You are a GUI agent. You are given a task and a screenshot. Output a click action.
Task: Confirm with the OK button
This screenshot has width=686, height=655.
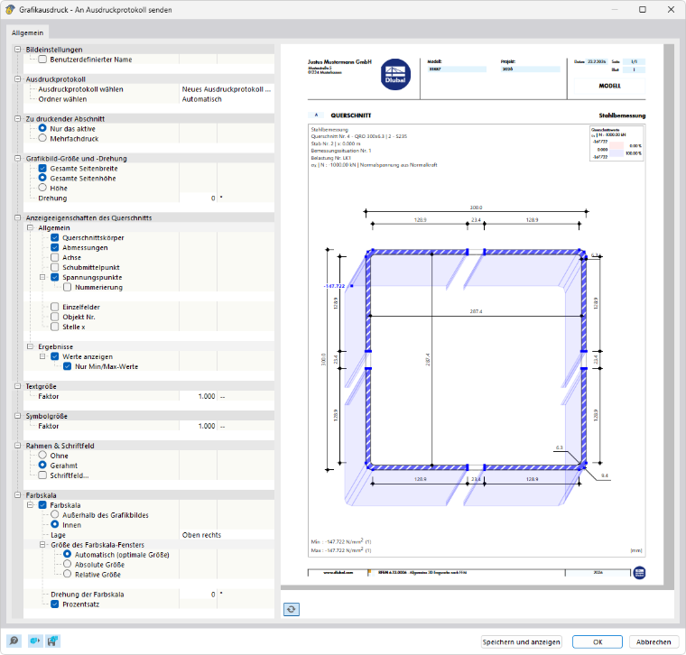(598, 641)
